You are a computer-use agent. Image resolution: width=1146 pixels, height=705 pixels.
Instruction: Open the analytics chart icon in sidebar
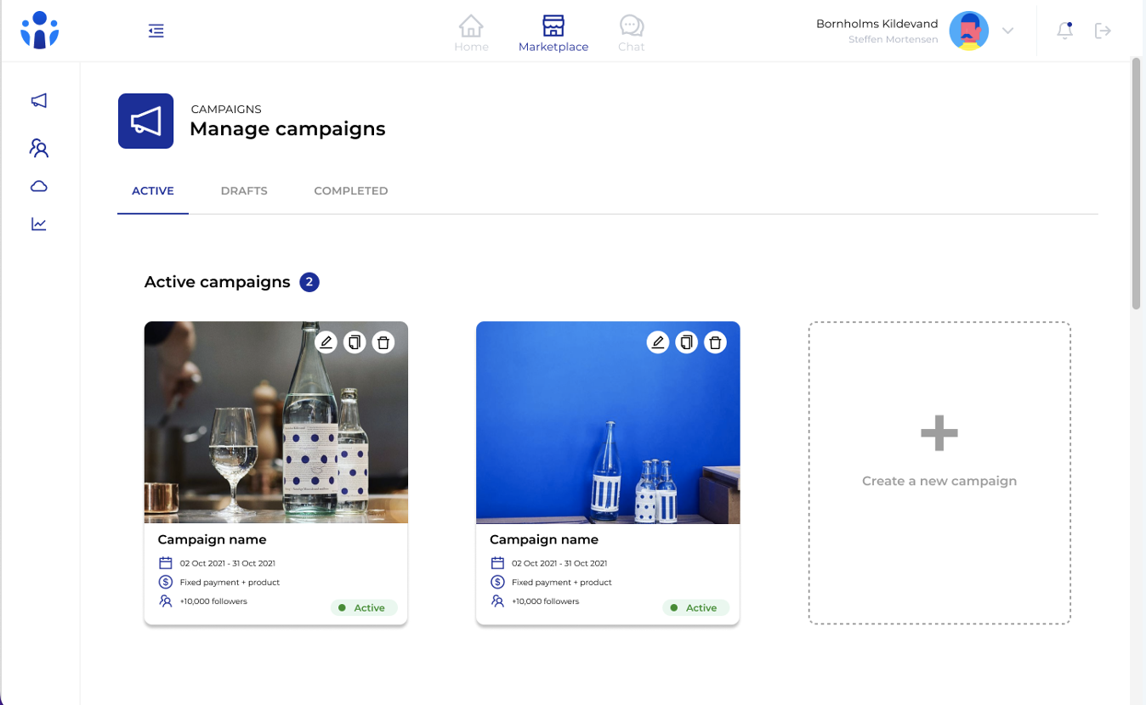[39, 224]
